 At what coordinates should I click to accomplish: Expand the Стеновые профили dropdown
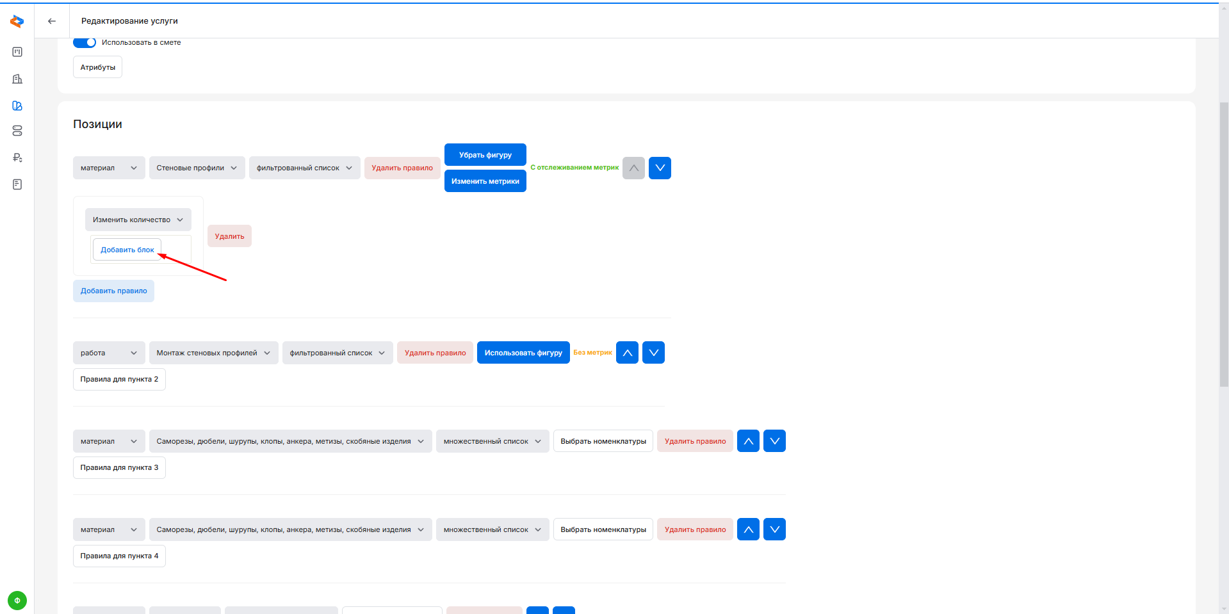tap(197, 168)
